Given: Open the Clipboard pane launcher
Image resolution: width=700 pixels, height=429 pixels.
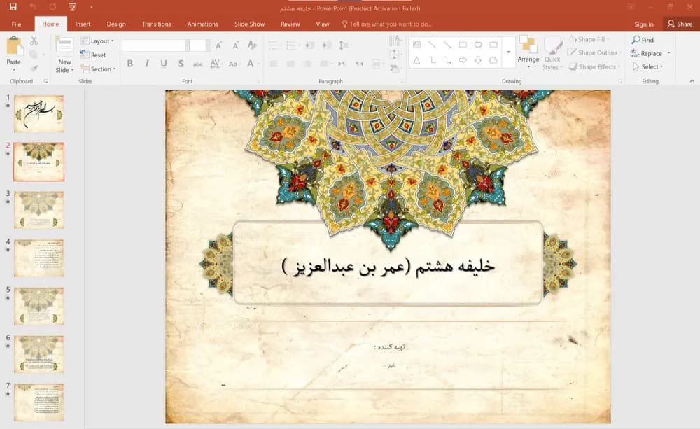Looking at the screenshot, I should (x=45, y=81).
